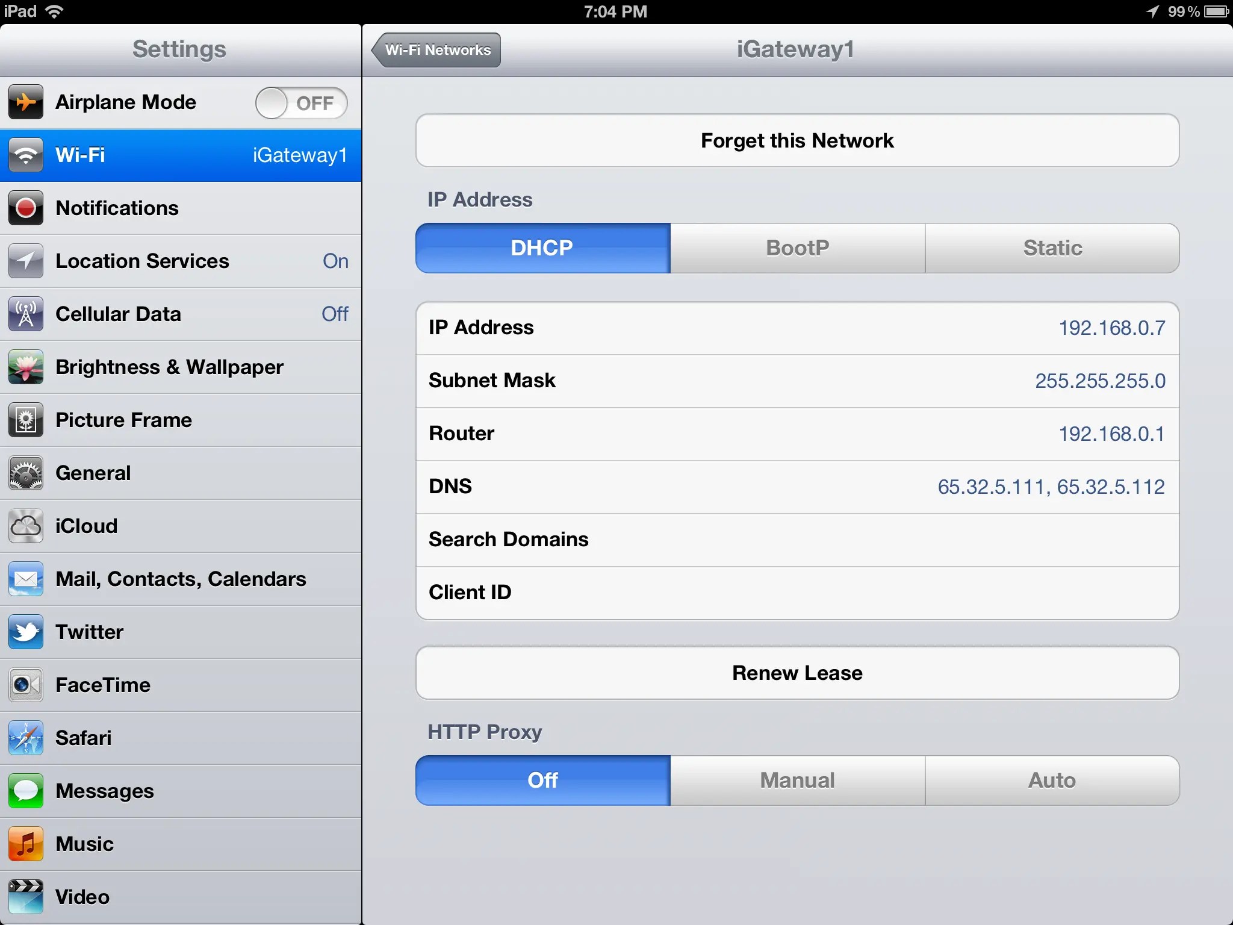Open the Picture Frame flower icon
The image size is (1233, 925).
click(x=26, y=420)
